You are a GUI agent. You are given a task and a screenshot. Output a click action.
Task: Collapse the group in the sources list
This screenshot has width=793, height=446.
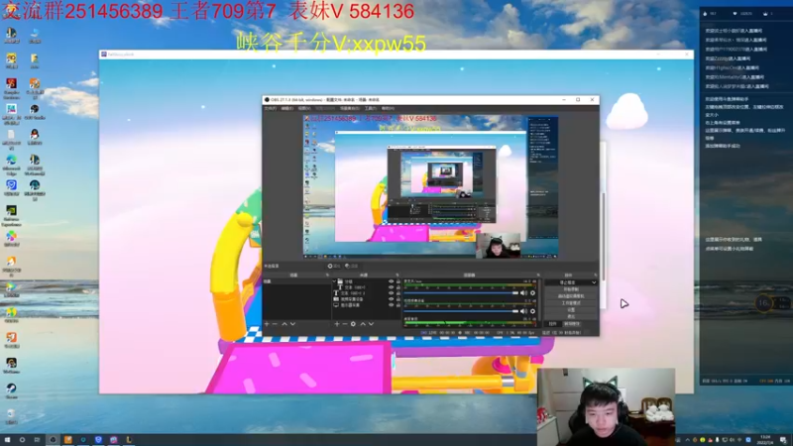click(x=334, y=281)
